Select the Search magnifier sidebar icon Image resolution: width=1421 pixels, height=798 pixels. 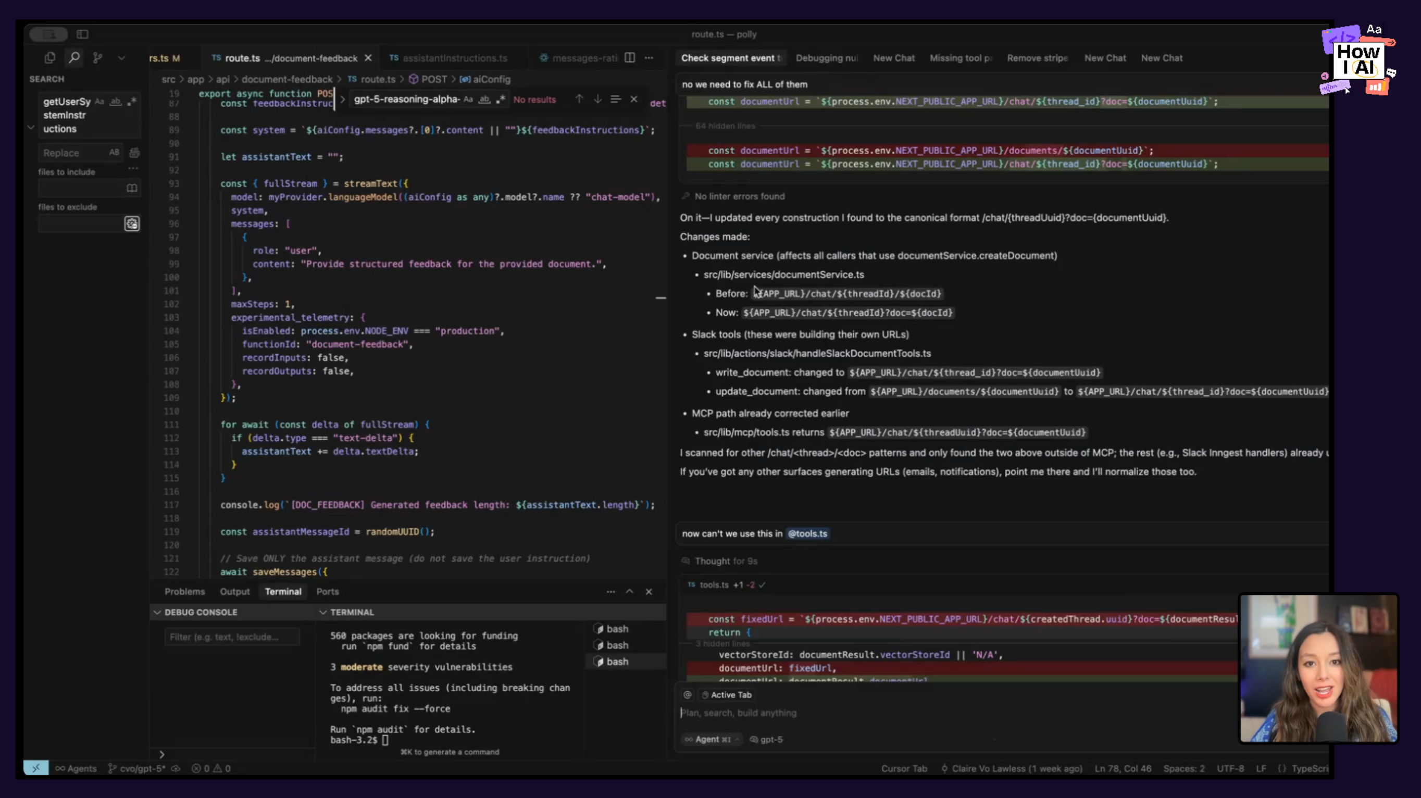pos(74,57)
